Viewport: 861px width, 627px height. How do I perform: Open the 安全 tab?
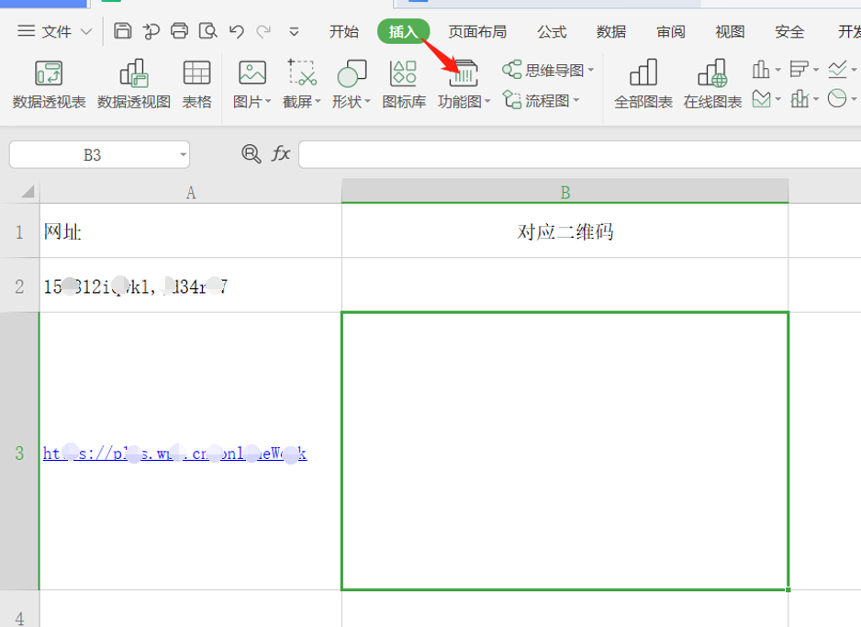point(789,32)
